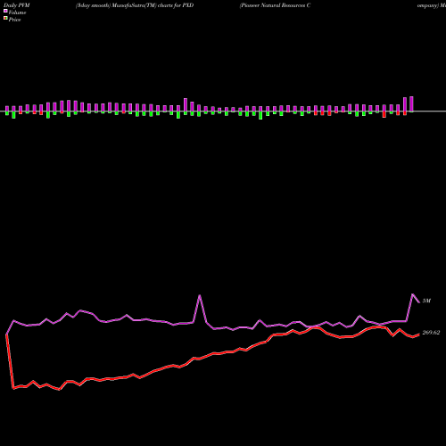Click the 5M volume value label
446x446 pixels.
(x=426, y=301)
